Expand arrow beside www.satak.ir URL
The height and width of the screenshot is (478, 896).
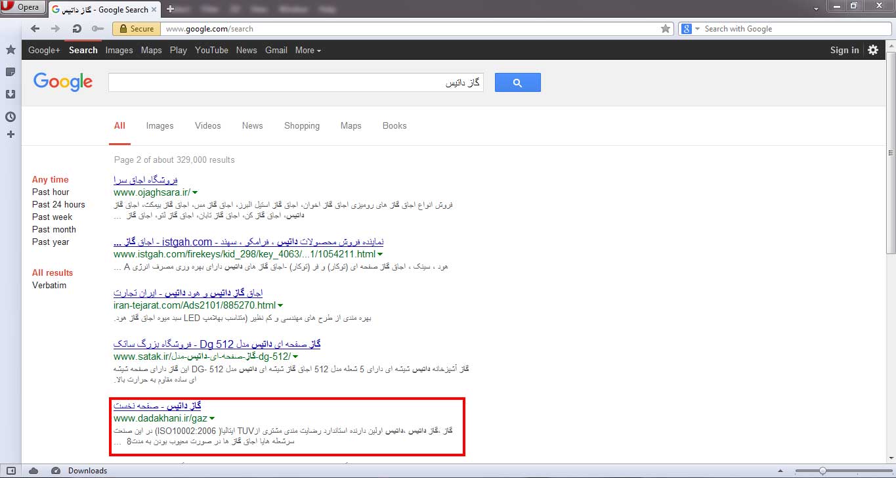click(x=295, y=357)
